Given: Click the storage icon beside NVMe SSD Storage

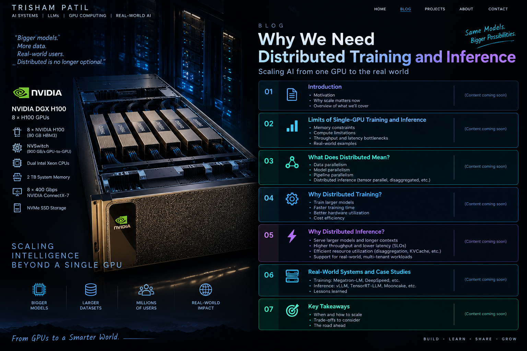Looking at the screenshot, I should 17,208.
